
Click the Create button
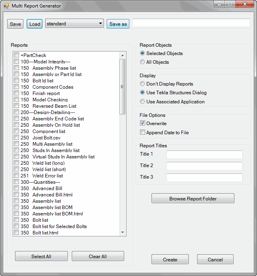click(x=170, y=259)
